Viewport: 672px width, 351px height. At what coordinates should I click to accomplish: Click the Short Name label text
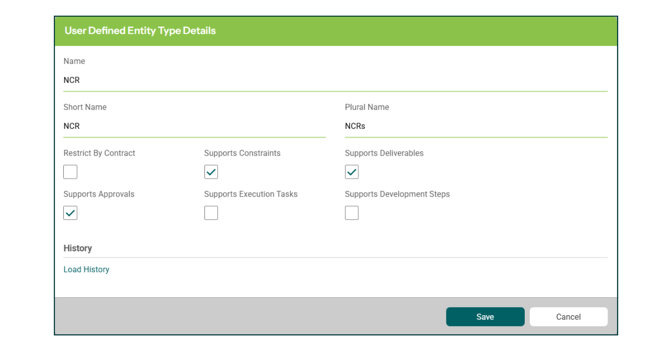[85, 107]
